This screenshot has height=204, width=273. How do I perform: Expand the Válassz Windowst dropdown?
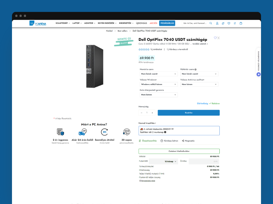[158, 84]
